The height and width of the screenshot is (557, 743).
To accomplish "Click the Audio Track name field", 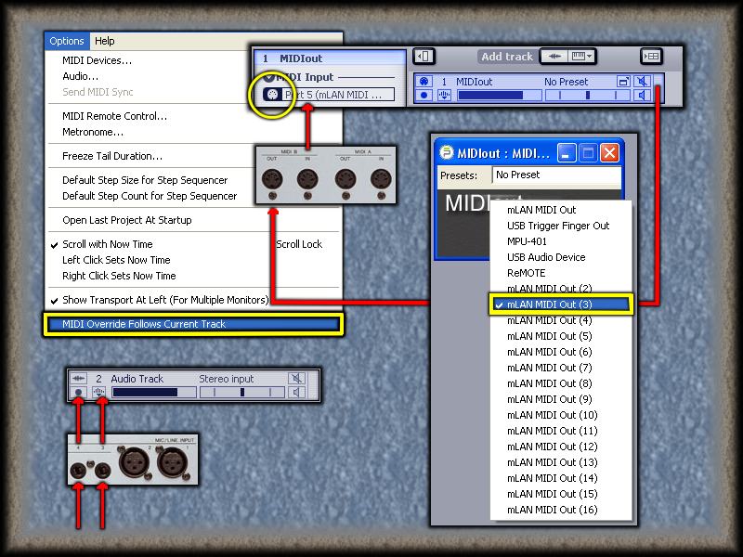I will pos(137,379).
